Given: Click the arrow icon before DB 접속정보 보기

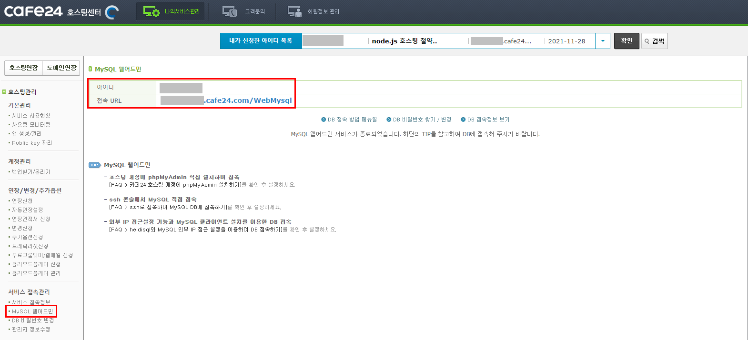Looking at the screenshot, I should point(463,120).
